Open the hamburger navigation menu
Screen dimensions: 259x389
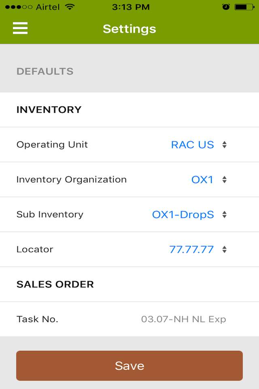(x=20, y=28)
